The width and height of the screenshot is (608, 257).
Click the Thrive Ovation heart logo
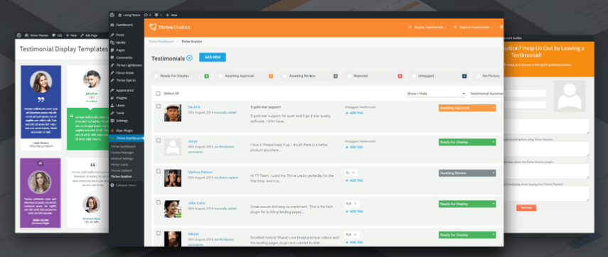[153, 27]
